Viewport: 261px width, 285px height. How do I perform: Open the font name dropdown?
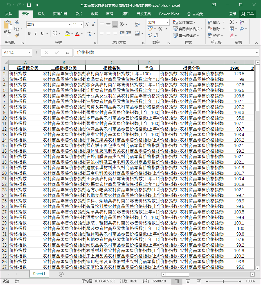point(70,24)
